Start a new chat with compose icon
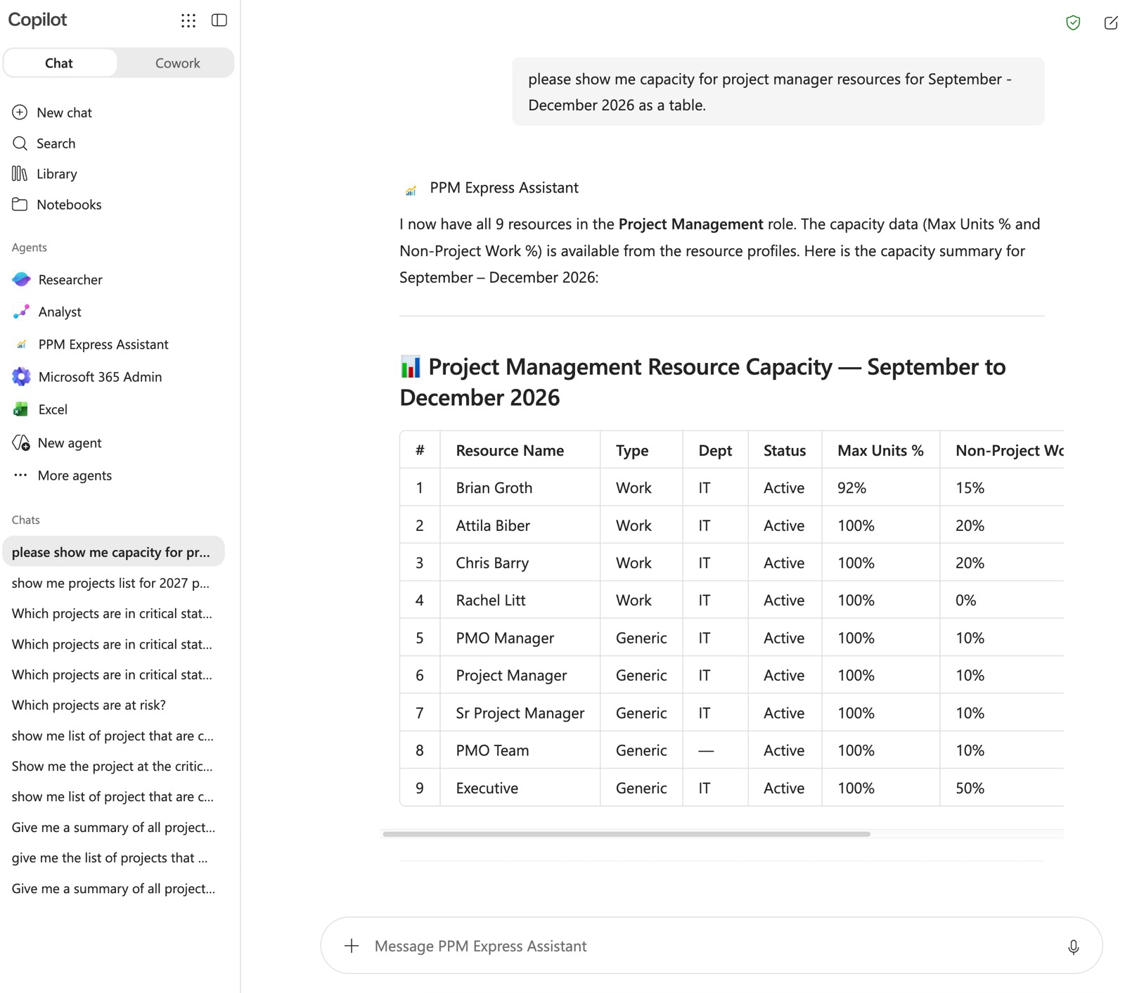 pyautogui.click(x=1111, y=23)
